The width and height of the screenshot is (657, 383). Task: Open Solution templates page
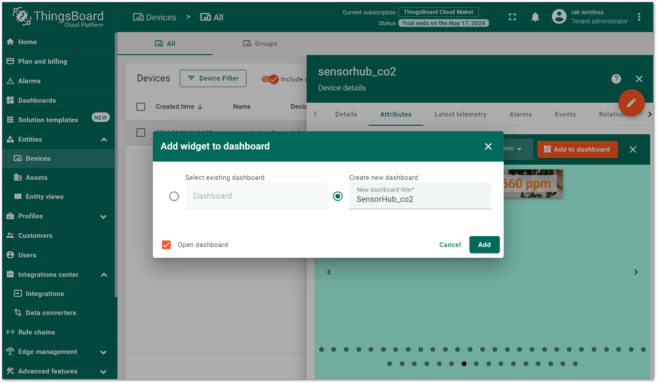point(58,120)
